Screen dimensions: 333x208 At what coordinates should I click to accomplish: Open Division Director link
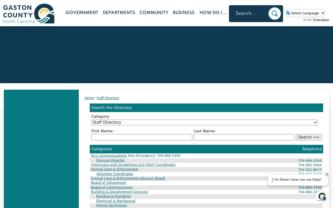click(x=110, y=160)
